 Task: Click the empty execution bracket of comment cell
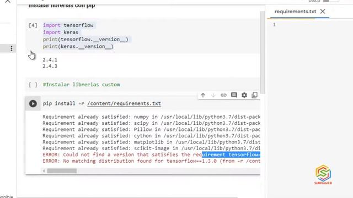[x=33, y=85]
